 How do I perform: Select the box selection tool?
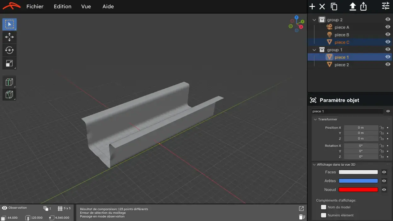(x=9, y=24)
